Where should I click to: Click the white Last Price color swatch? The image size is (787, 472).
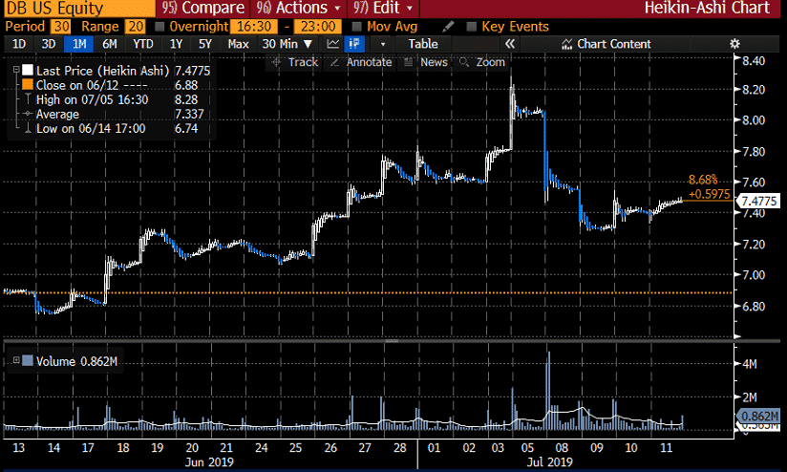(27, 71)
